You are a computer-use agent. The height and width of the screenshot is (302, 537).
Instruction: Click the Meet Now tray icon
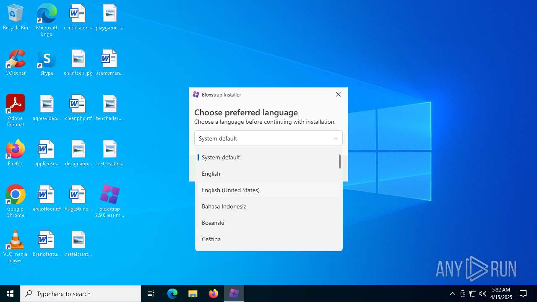click(463, 294)
